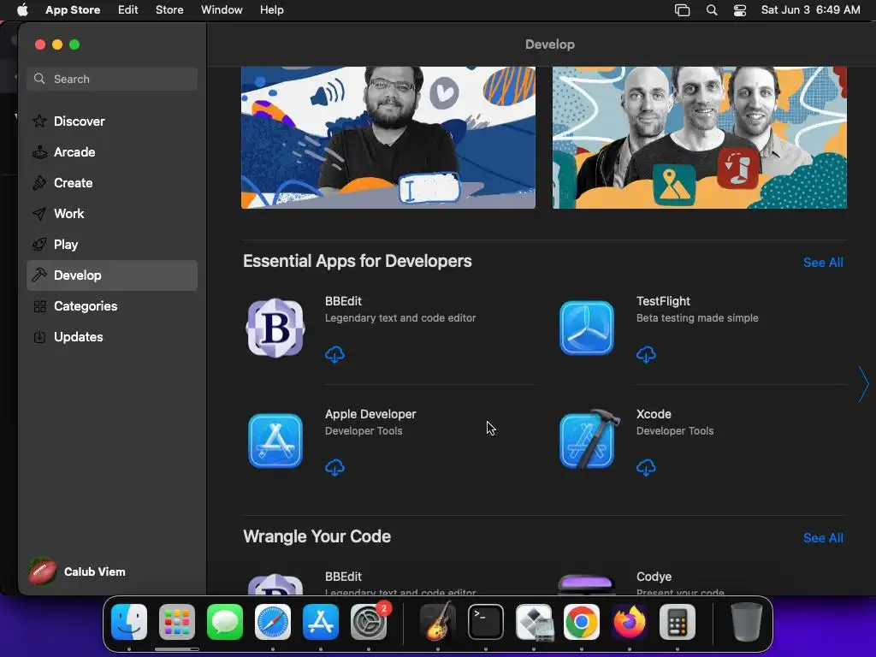Open Spotlight search in menu bar
The image size is (876, 657).
[712, 10]
